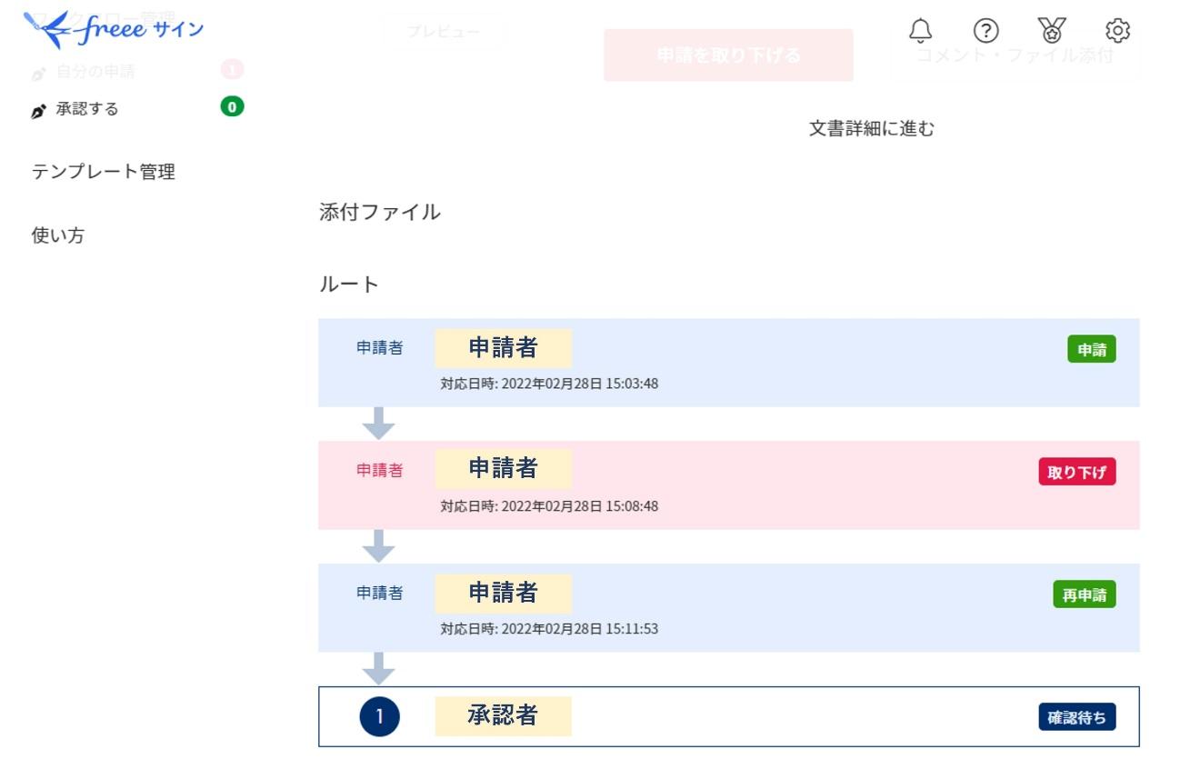Open the 承認する menu item
The height and width of the screenshot is (779, 1180).
click(x=87, y=109)
